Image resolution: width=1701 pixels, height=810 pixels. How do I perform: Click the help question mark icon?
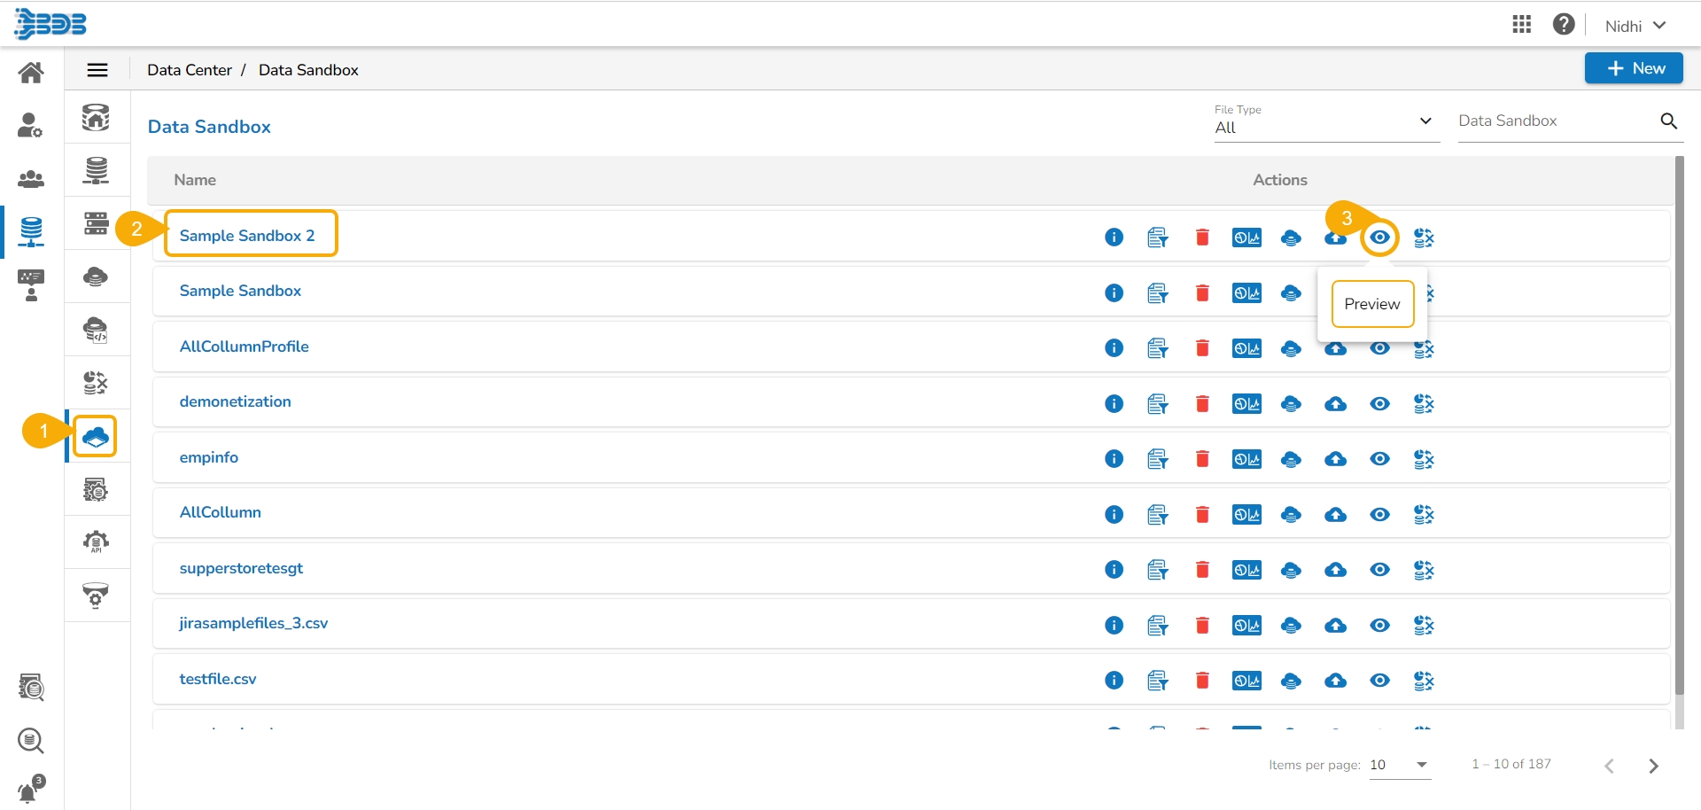click(1564, 25)
